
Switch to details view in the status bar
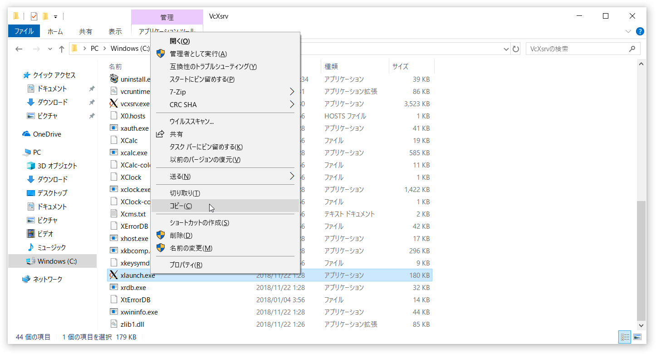coord(625,337)
